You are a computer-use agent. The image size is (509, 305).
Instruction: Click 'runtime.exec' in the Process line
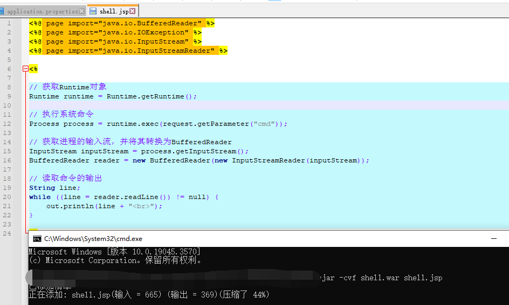click(133, 124)
